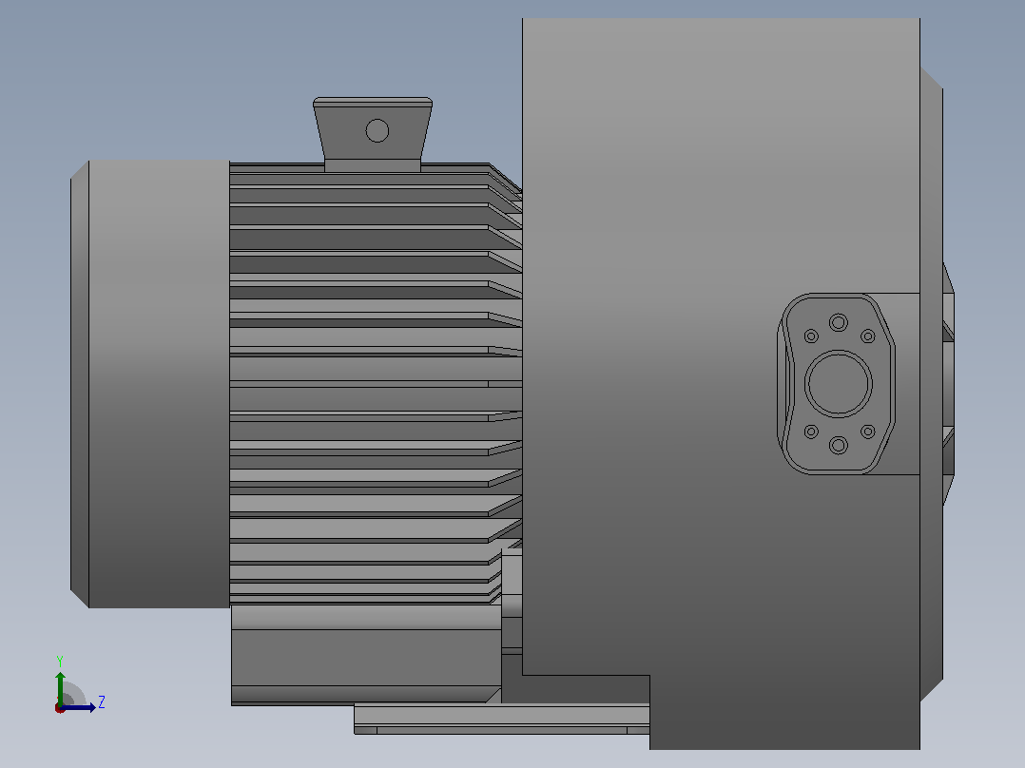Click the blue Z axis of the triad

78,707
